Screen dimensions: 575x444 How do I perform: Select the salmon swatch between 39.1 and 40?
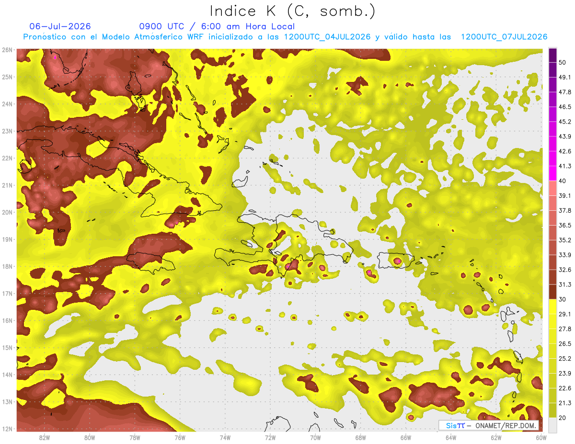click(552, 188)
